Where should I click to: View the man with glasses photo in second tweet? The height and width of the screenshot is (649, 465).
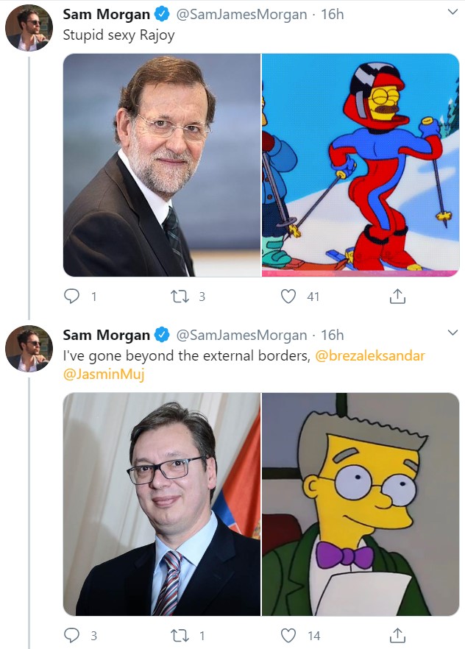[162, 503]
